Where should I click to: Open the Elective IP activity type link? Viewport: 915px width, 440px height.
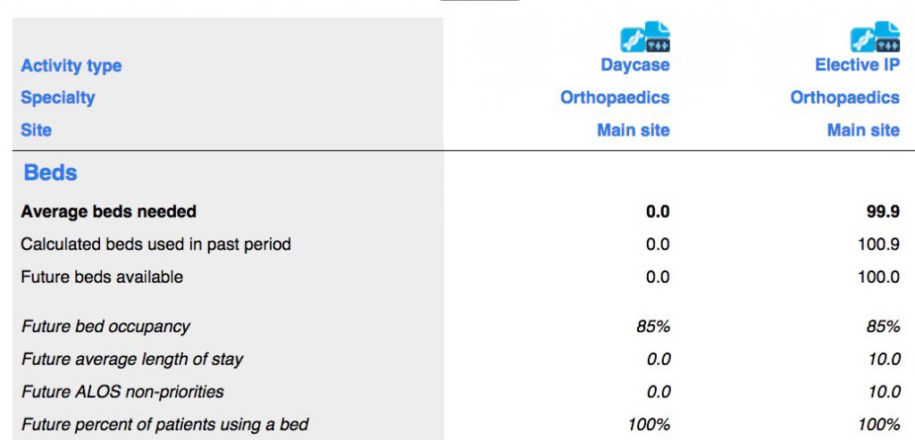(x=857, y=64)
